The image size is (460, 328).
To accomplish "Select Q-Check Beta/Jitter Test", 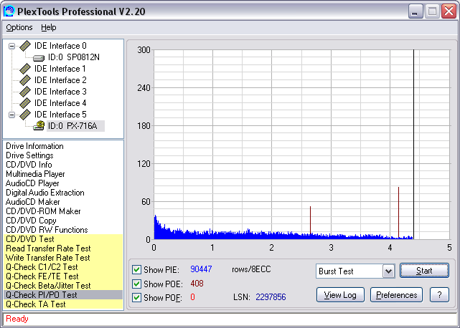I will coord(63,286).
